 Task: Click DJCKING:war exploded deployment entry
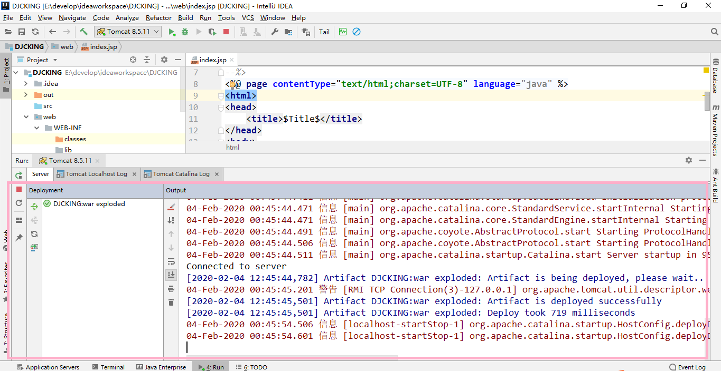point(85,204)
